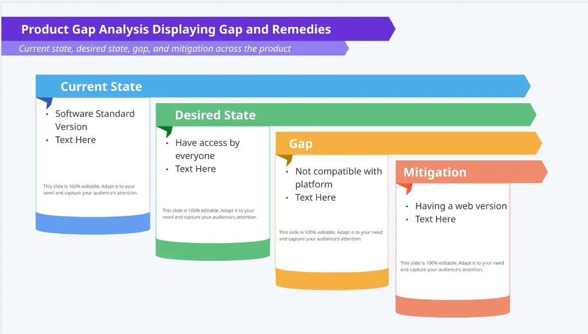Select the Not compatible with platform bullet
This screenshot has height=334, width=588.
point(338,177)
